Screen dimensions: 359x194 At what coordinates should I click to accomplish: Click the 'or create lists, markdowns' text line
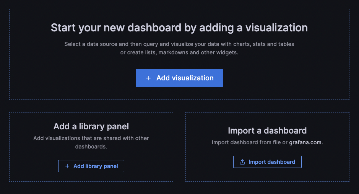[x=179, y=52]
